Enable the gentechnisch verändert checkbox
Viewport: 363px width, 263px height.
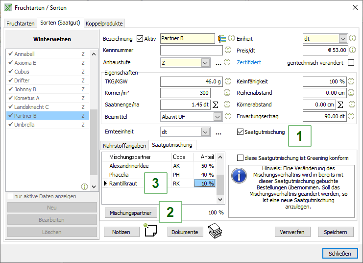pyautogui.click(x=351, y=63)
